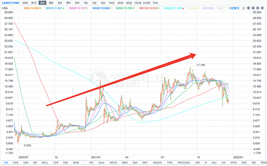Select the MTM sub-indicator

click(233, 163)
